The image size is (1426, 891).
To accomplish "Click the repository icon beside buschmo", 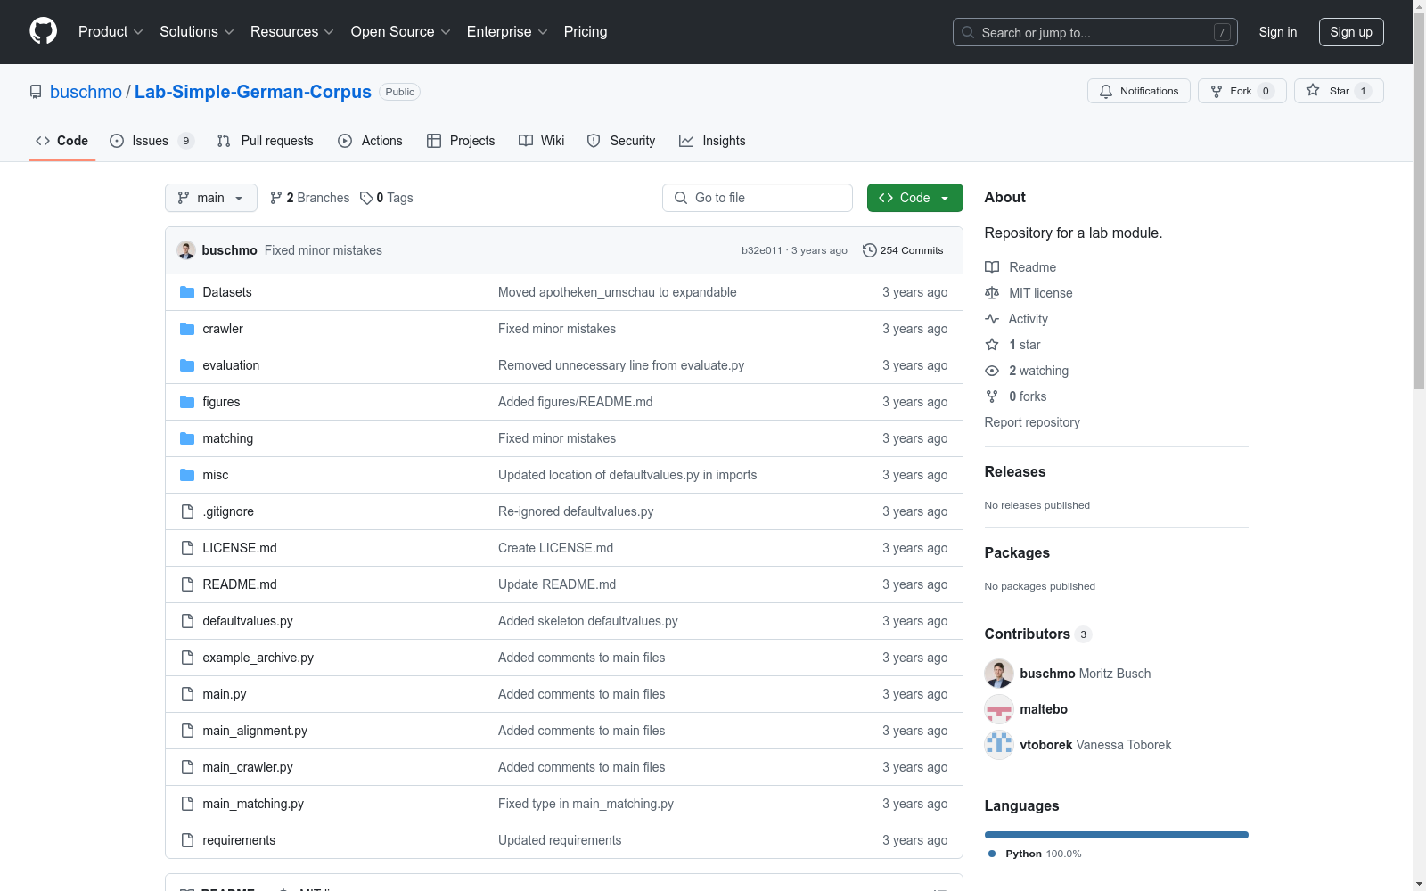I will click(x=36, y=92).
